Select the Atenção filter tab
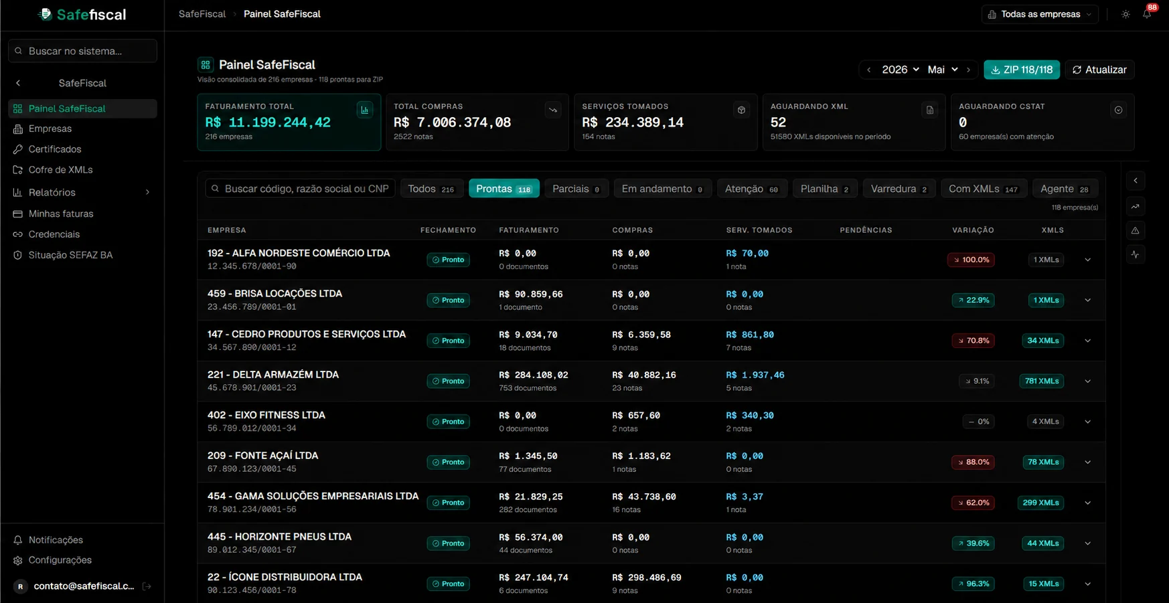This screenshot has width=1169, height=603. (x=751, y=189)
